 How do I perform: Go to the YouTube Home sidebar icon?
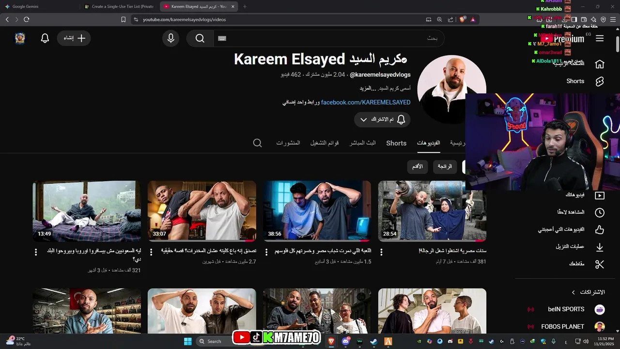point(600,64)
